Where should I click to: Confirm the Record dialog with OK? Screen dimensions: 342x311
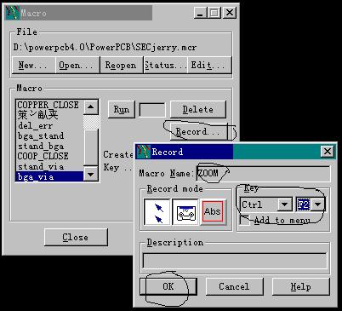[168, 286]
